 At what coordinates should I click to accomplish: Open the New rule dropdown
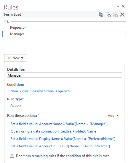pyautogui.click(x=16, y=58)
